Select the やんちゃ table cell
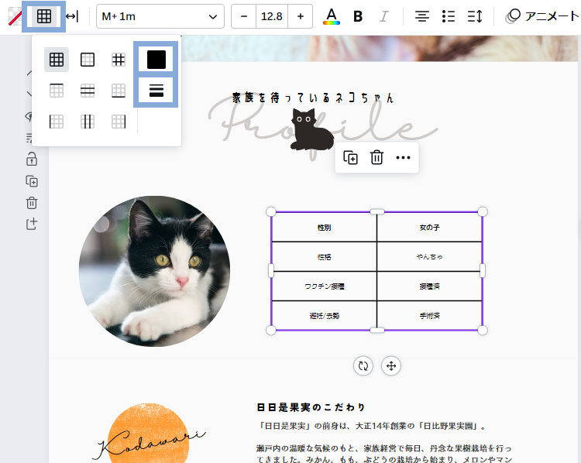 (x=429, y=257)
